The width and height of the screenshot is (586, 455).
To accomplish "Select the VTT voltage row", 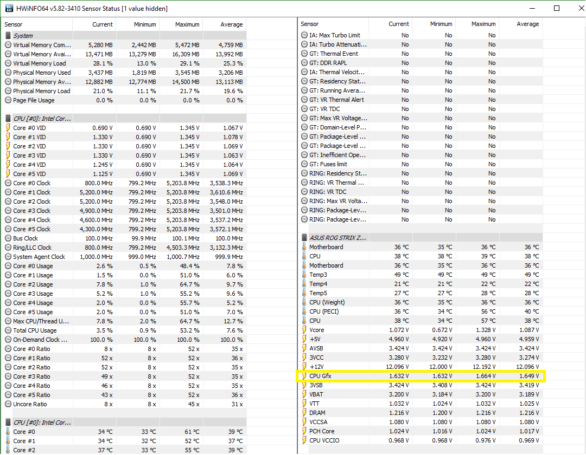I will [421, 403].
